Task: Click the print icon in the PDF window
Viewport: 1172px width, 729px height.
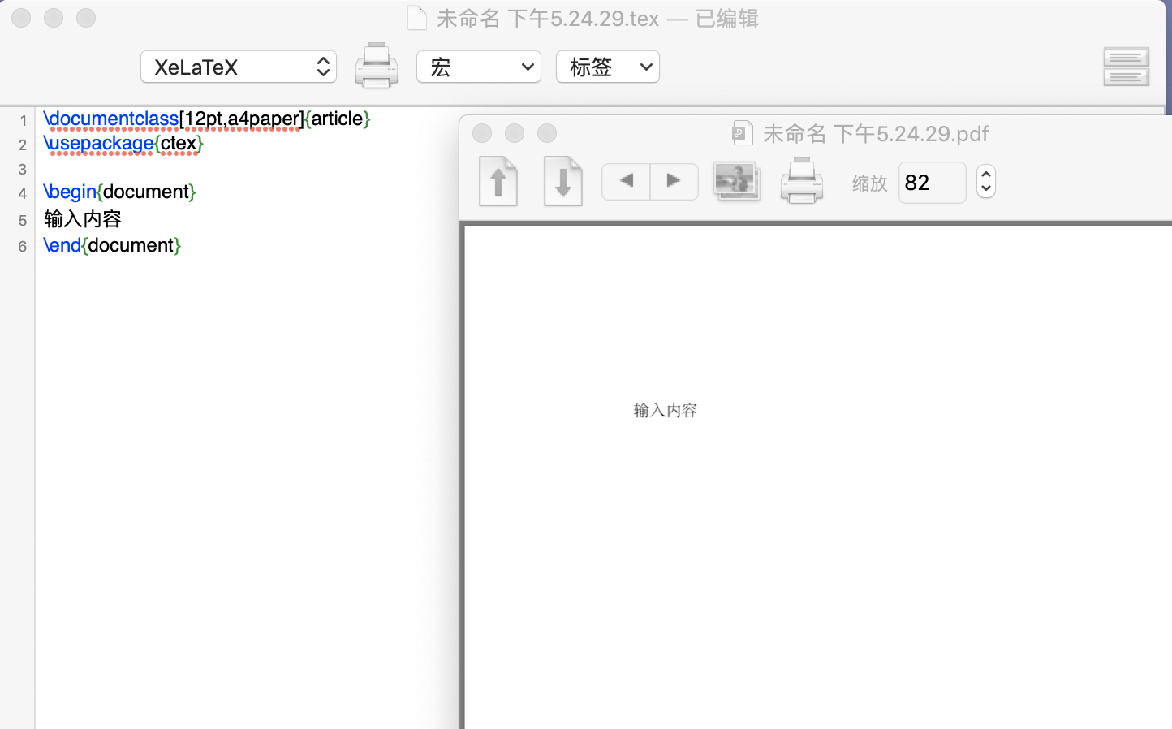Action: click(802, 181)
